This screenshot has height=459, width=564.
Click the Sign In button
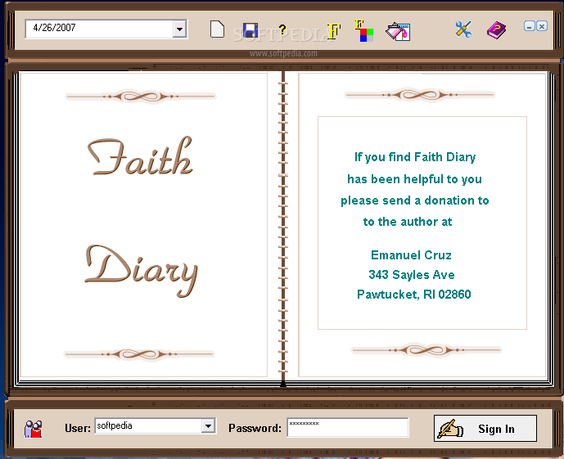[x=485, y=429]
